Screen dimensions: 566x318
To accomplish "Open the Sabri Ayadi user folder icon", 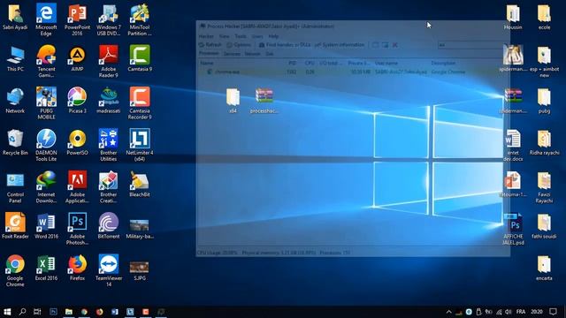I will click(15, 18).
